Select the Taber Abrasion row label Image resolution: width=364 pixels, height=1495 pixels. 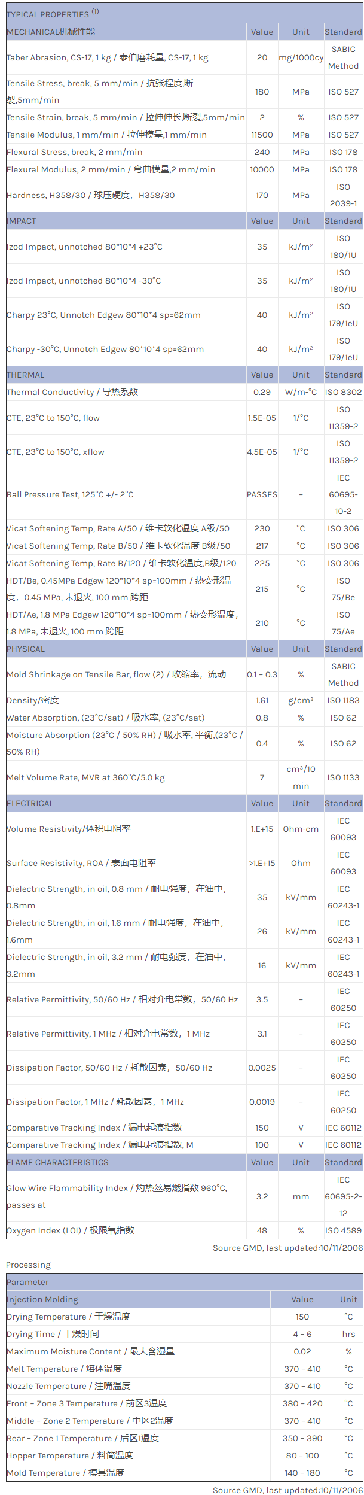(108, 57)
